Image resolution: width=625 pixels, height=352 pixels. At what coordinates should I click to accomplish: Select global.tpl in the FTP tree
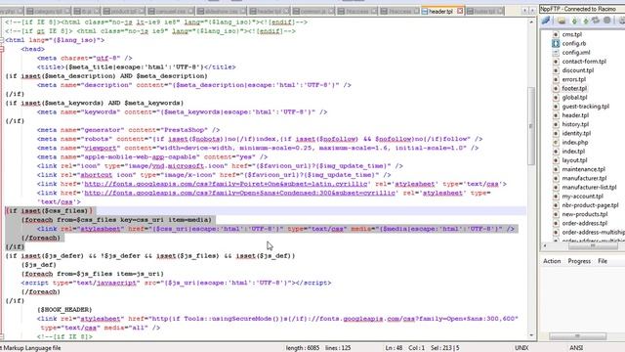[x=574, y=98]
